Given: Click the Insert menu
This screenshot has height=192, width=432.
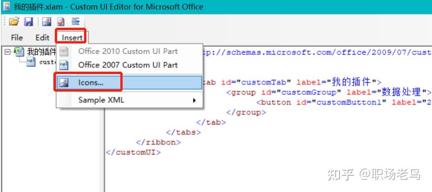Looking at the screenshot, I should click(72, 37).
